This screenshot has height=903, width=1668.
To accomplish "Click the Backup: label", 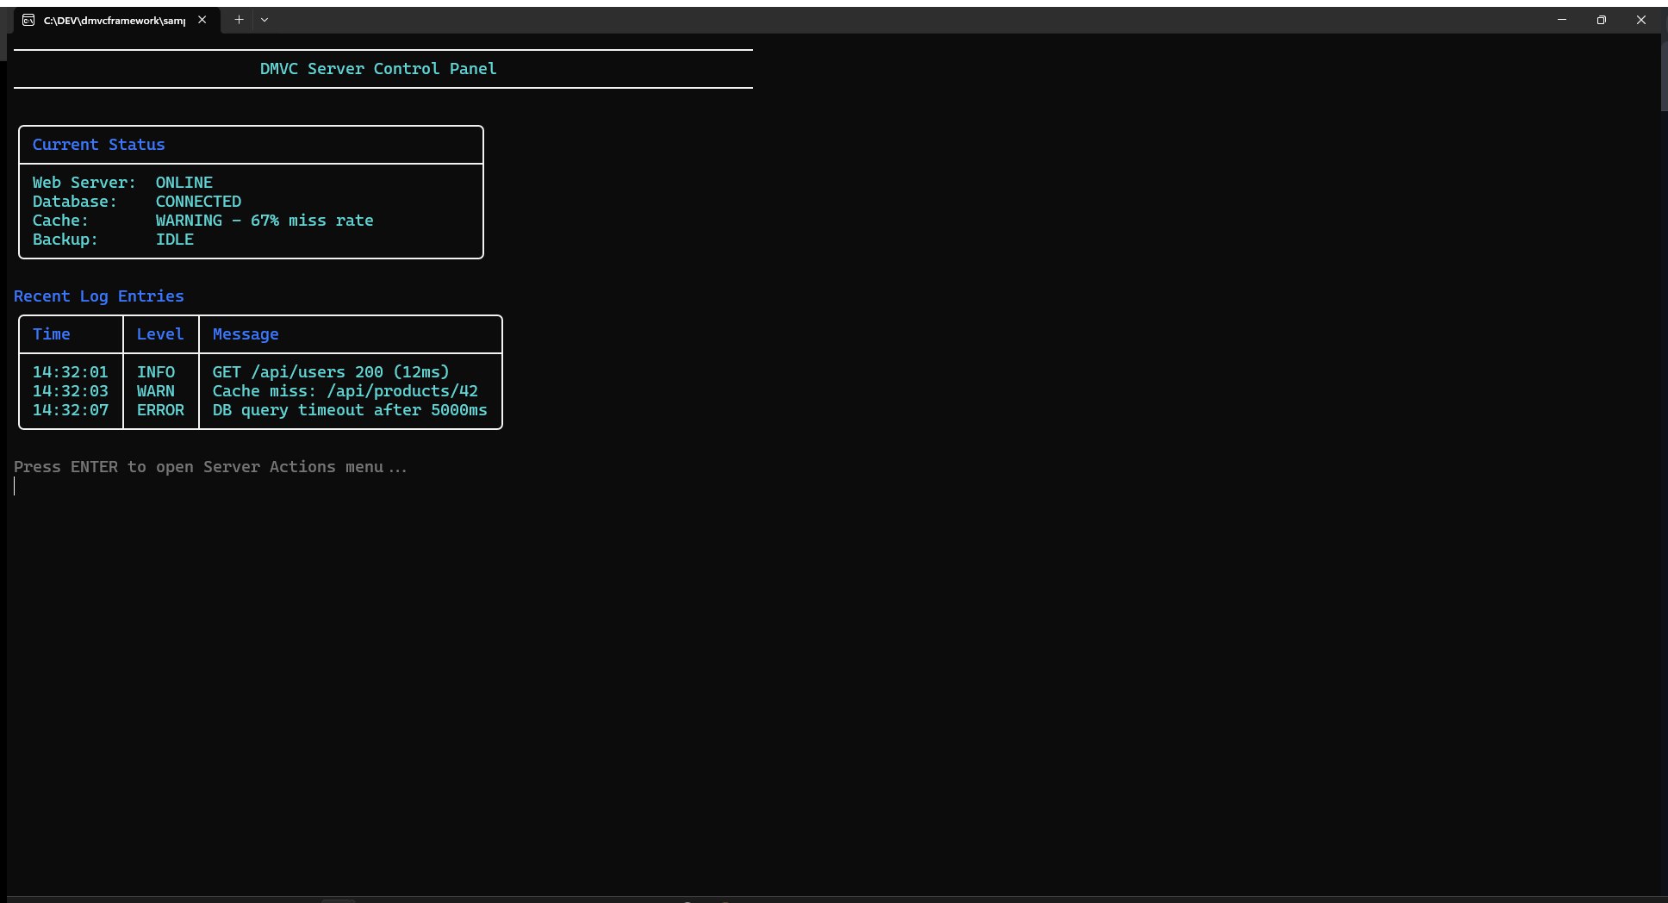I will (x=65, y=240).
